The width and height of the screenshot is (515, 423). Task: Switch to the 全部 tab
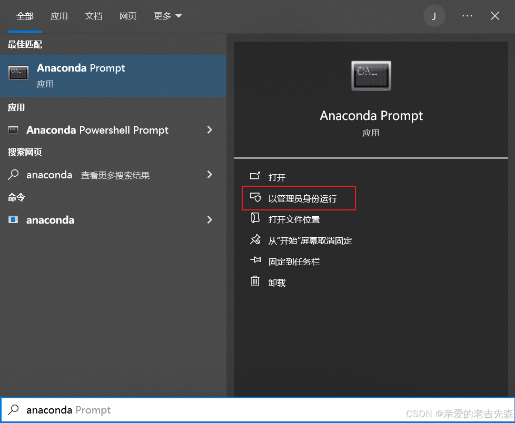(x=25, y=16)
